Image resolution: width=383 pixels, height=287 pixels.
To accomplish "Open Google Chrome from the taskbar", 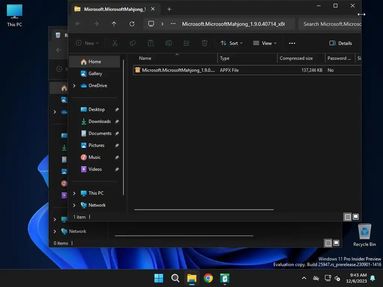I will click(x=208, y=278).
